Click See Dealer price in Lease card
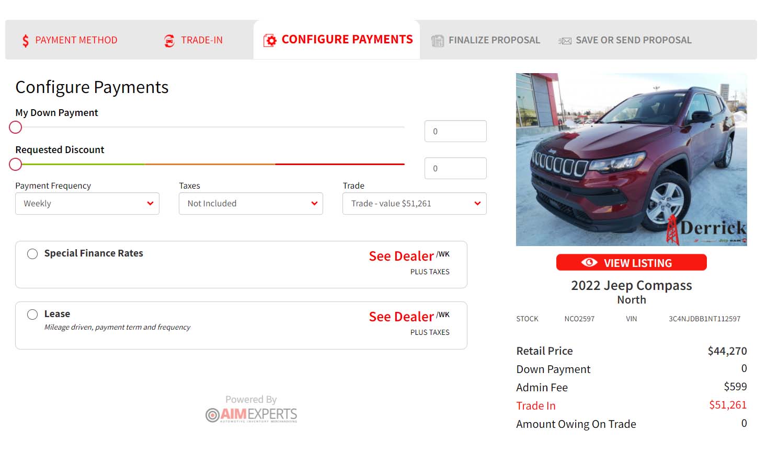 (401, 317)
